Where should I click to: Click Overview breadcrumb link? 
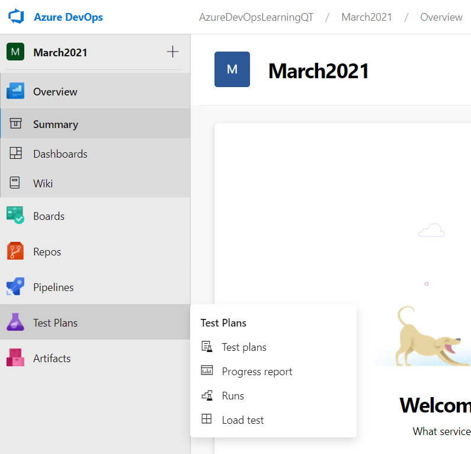tap(441, 17)
